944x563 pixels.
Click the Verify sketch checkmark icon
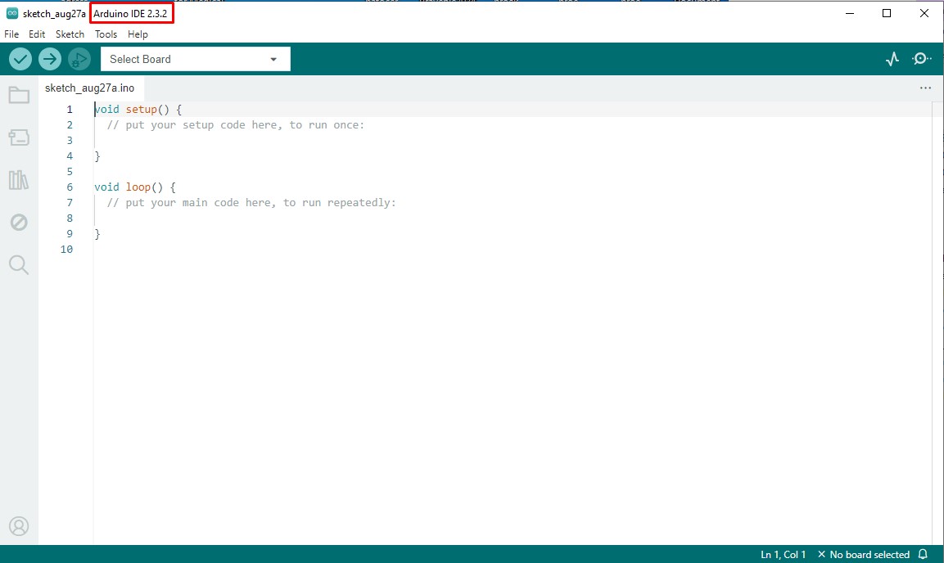click(x=20, y=58)
